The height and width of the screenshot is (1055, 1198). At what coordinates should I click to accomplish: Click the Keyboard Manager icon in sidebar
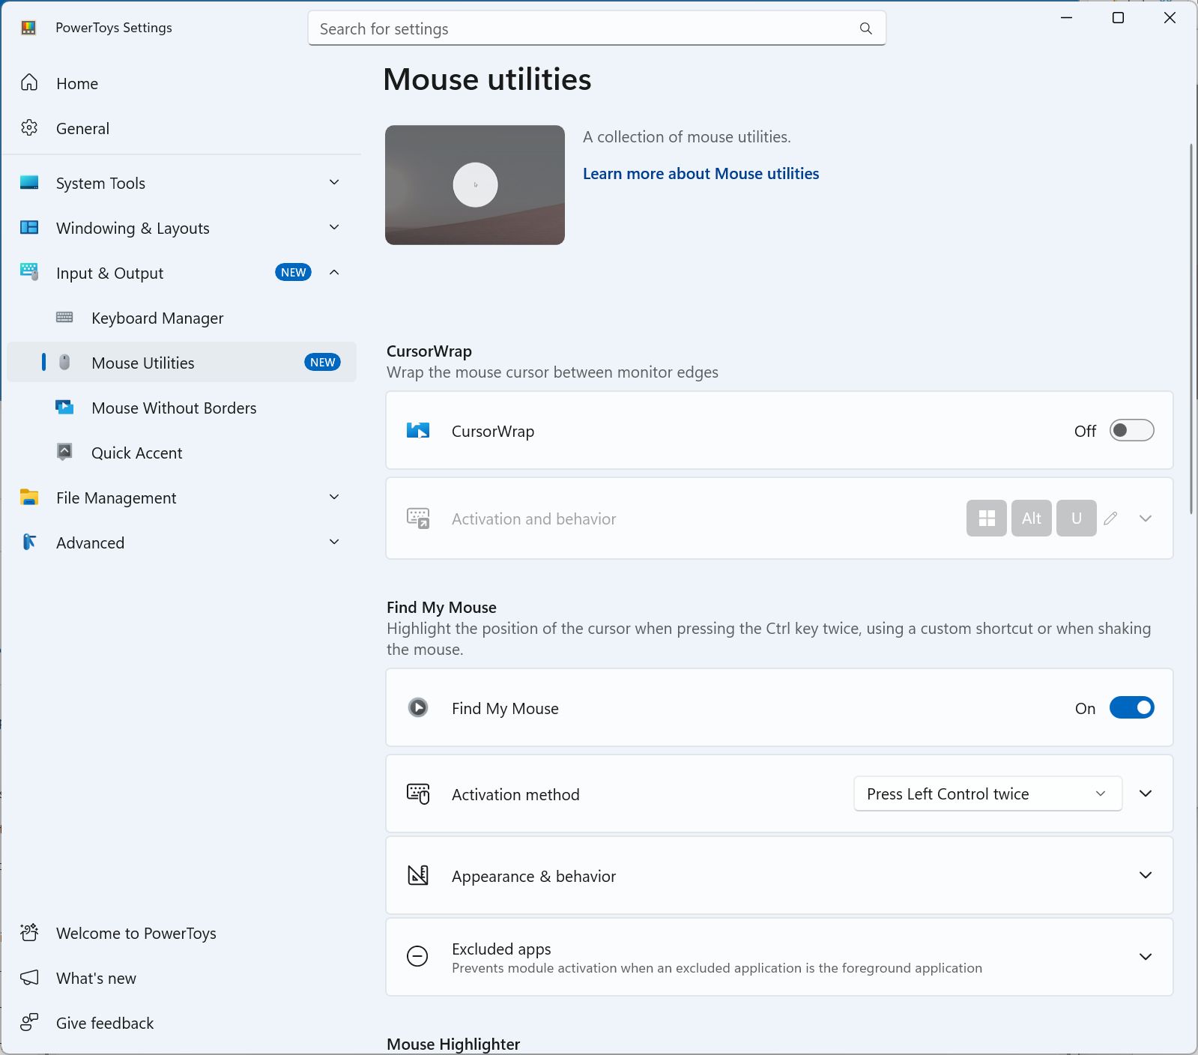tap(64, 318)
